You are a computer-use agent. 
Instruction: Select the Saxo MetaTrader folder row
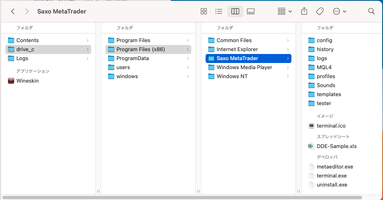(249, 58)
